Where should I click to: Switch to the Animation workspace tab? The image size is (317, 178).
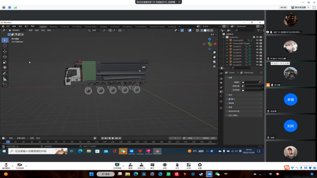[x=115, y=27]
